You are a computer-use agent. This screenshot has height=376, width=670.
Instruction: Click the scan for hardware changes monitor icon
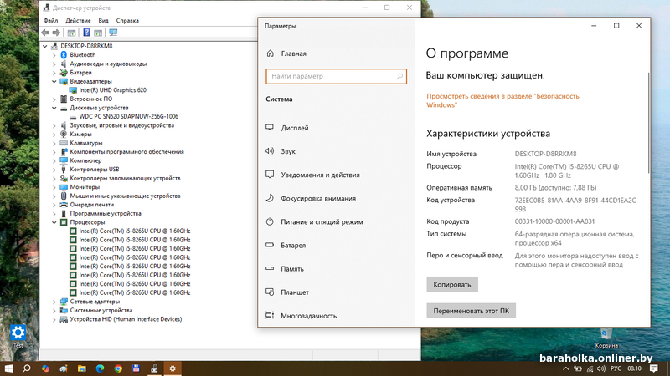click(113, 33)
